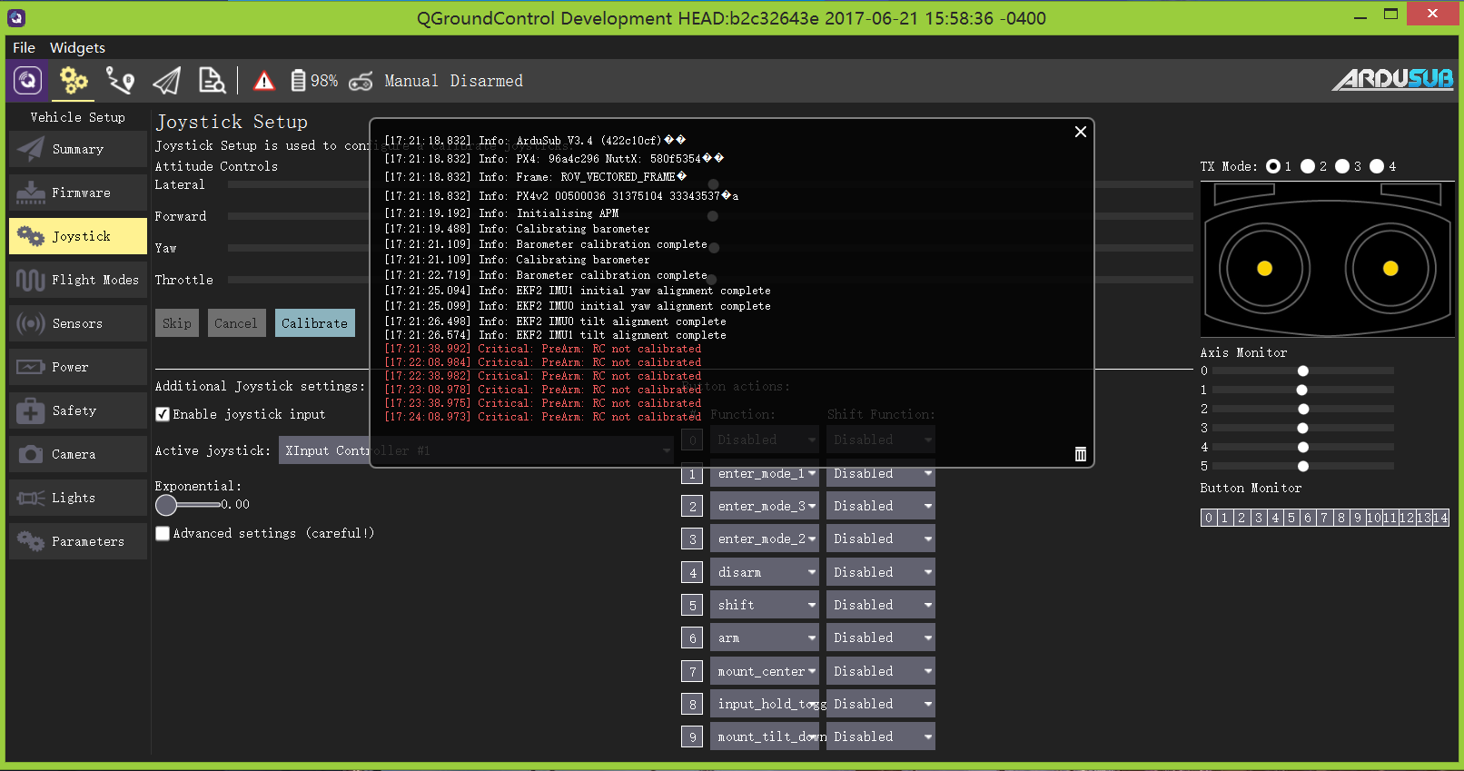Click the Axis Monitor 3 slider
This screenshot has height=771, width=1464.
coord(1303,428)
